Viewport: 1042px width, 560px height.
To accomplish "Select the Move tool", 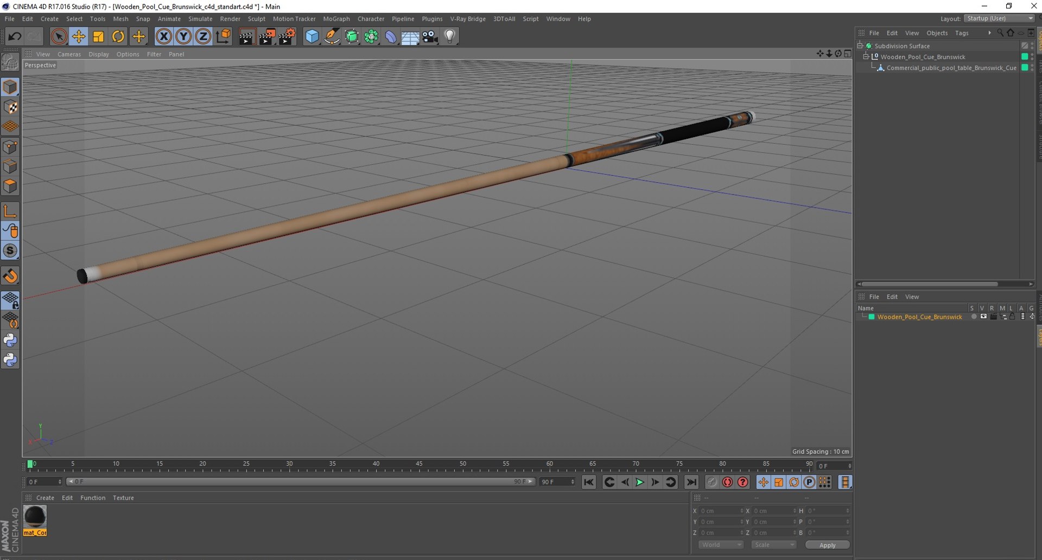I will [79, 36].
